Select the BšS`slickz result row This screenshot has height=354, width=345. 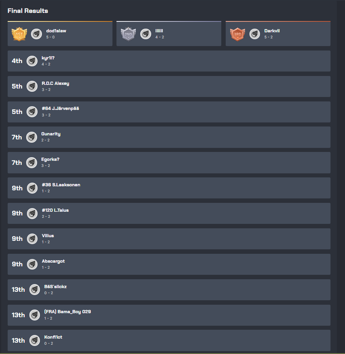pyautogui.click(x=169, y=290)
